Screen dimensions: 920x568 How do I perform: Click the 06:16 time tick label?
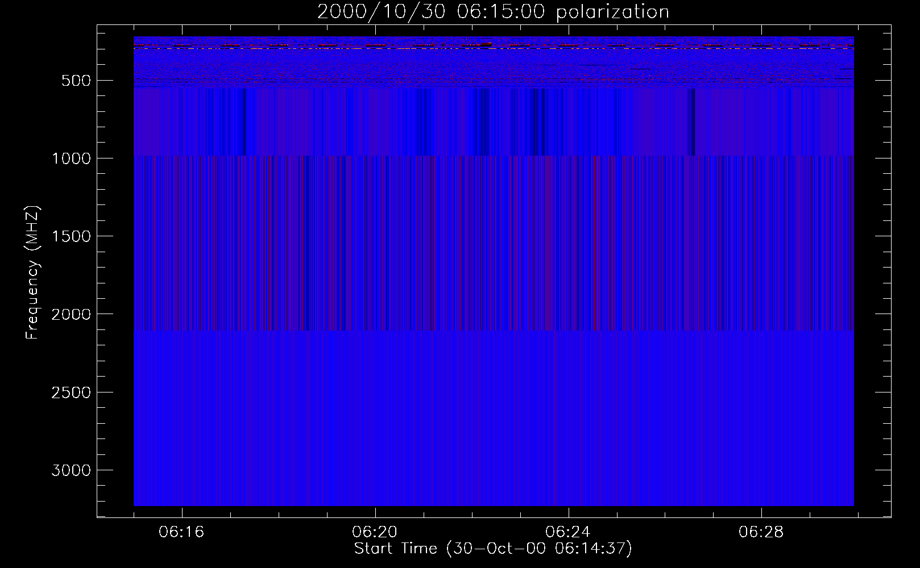point(181,532)
